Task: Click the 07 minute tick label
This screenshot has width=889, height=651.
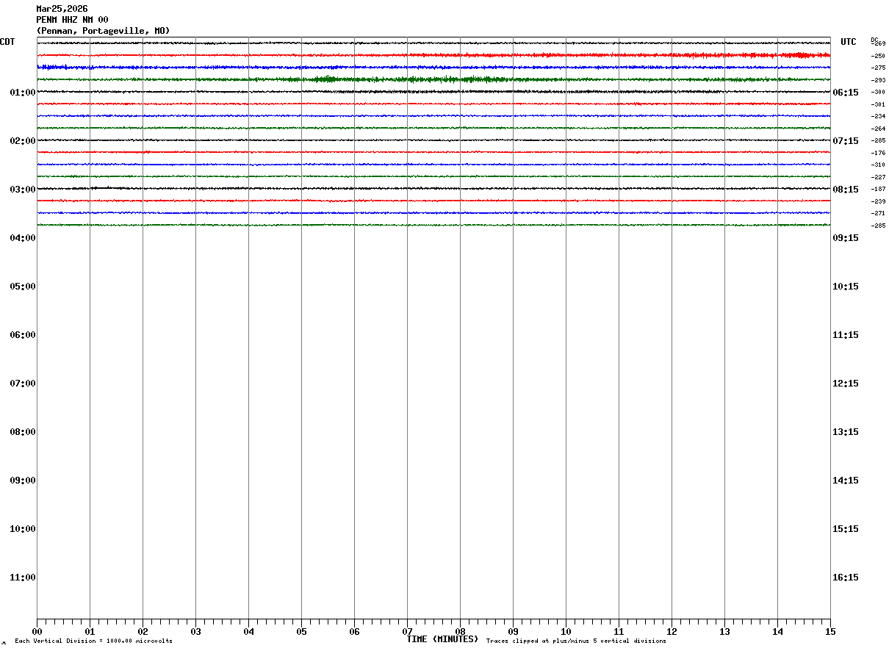Action: tap(407, 632)
